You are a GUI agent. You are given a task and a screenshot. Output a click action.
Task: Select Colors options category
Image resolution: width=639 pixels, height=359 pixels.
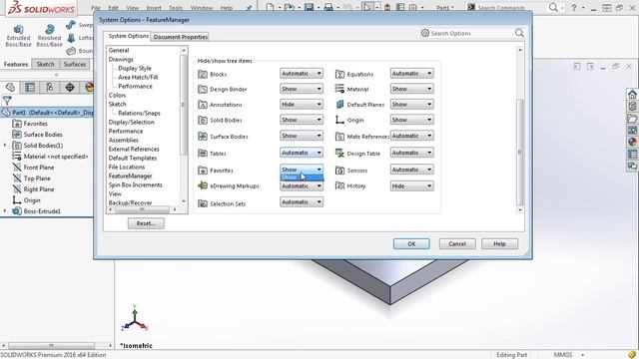117,95
